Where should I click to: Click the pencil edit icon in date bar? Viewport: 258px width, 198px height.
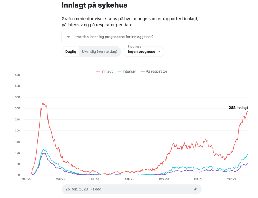tap(195, 189)
